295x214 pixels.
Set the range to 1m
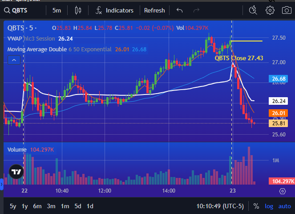pos(65,206)
